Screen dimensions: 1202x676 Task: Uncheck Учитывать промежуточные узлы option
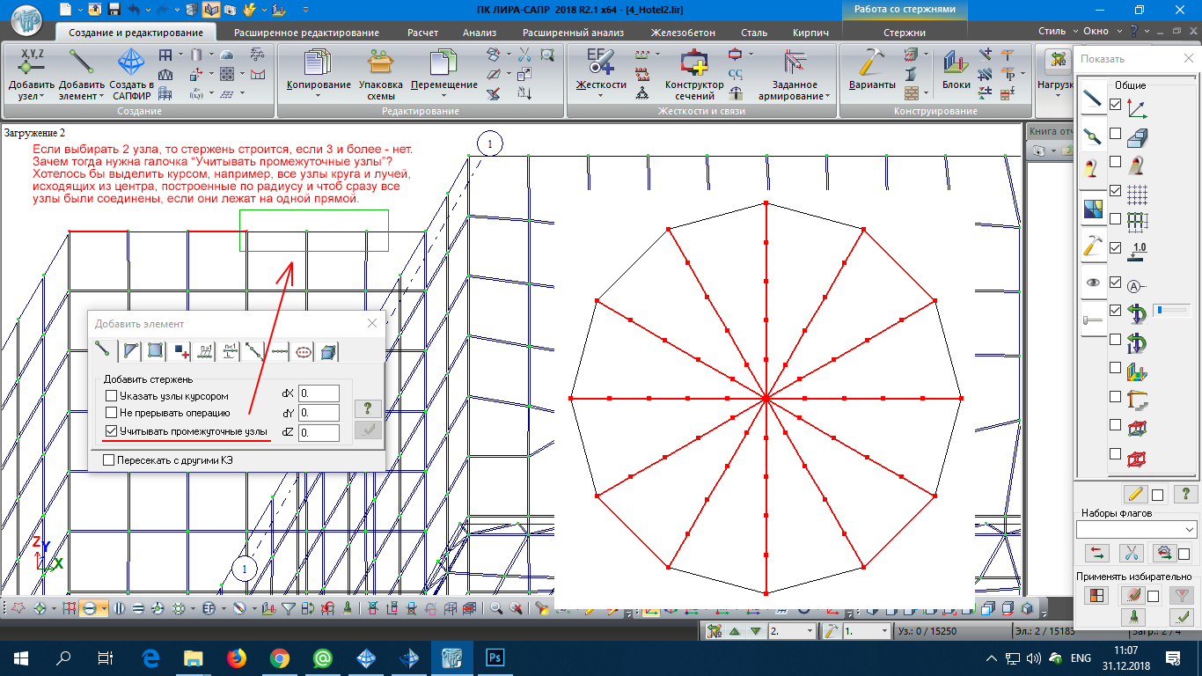111,431
